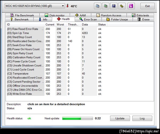Screen dimensions: 160x134
Task: Select the (07) Seek Error Rate row
Action: (x=57, y=45)
